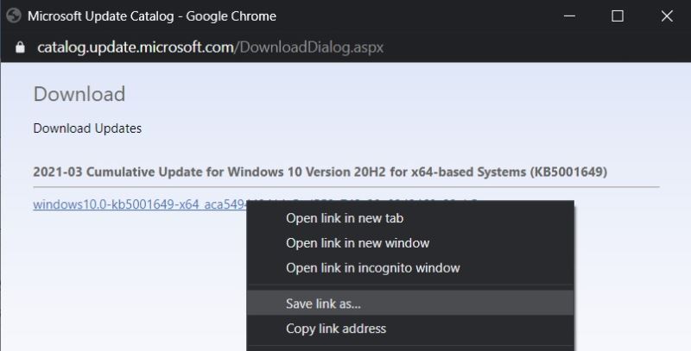Choose Open link in new tab

[x=345, y=218]
